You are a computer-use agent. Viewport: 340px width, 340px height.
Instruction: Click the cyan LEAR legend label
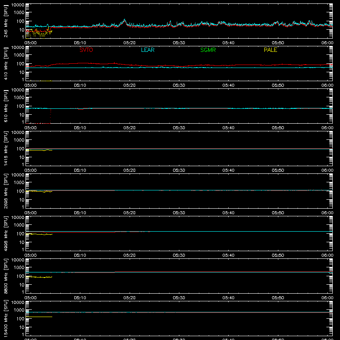pyautogui.click(x=147, y=50)
